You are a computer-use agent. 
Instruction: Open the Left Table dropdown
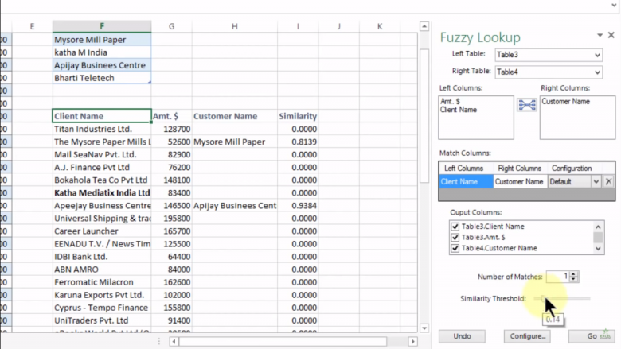click(x=597, y=55)
